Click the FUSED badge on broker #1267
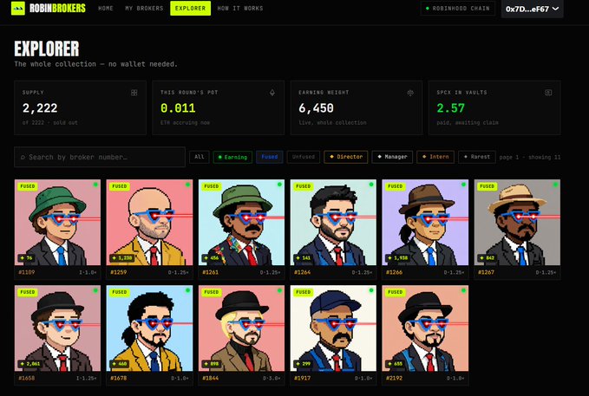Viewport: 589px width, 396px height. click(x=488, y=186)
